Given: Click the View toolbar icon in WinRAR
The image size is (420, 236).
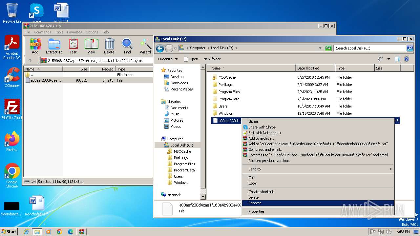Looking at the screenshot, I should point(91,46).
